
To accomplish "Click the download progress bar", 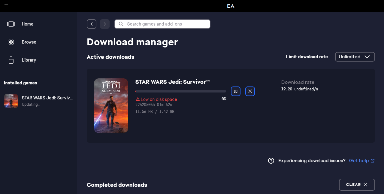I will click(180, 91).
